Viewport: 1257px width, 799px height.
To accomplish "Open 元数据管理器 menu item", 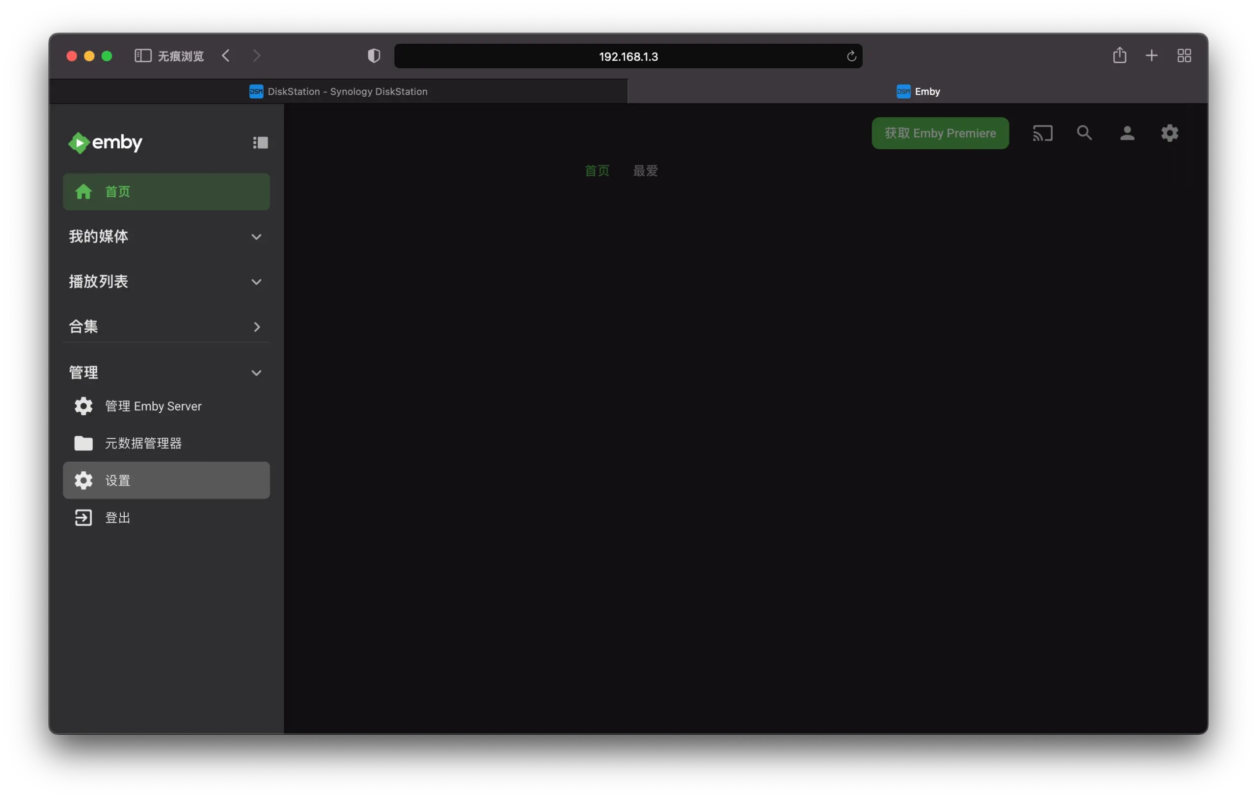I will click(x=166, y=443).
